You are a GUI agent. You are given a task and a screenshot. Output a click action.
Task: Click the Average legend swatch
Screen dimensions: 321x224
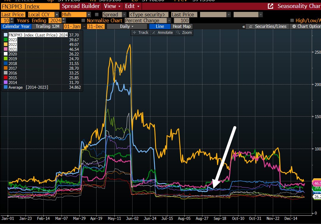(x=6, y=87)
